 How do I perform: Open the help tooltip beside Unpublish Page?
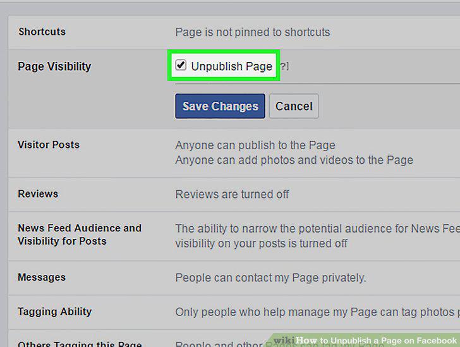point(284,66)
